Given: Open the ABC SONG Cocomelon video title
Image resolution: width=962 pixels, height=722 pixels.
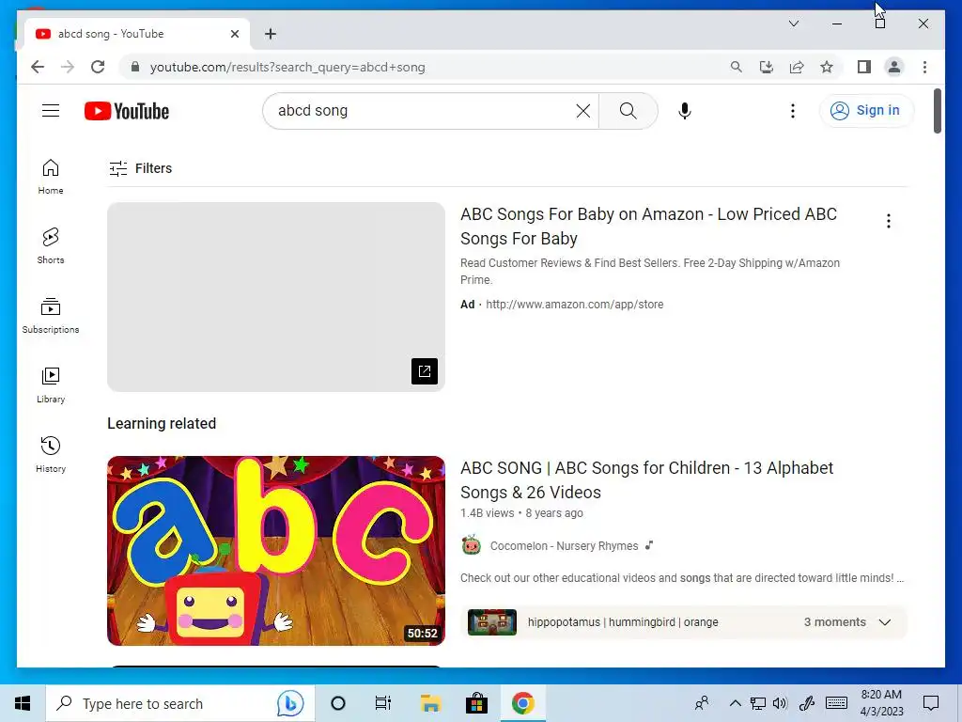Looking at the screenshot, I should (646, 480).
